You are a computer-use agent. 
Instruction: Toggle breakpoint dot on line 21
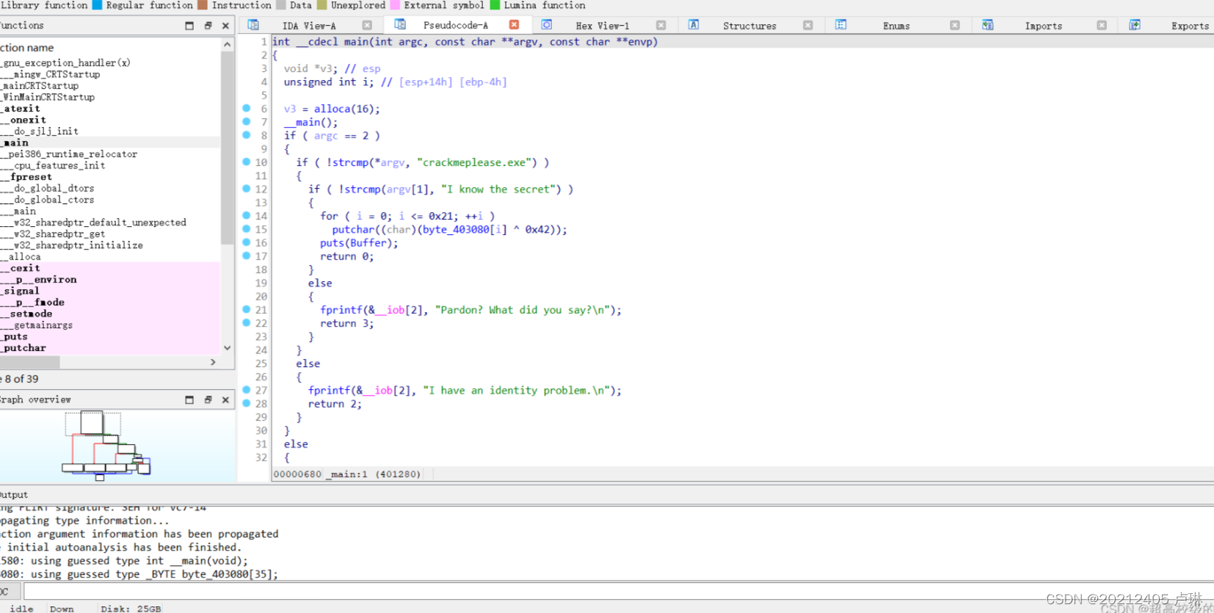click(247, 309)
